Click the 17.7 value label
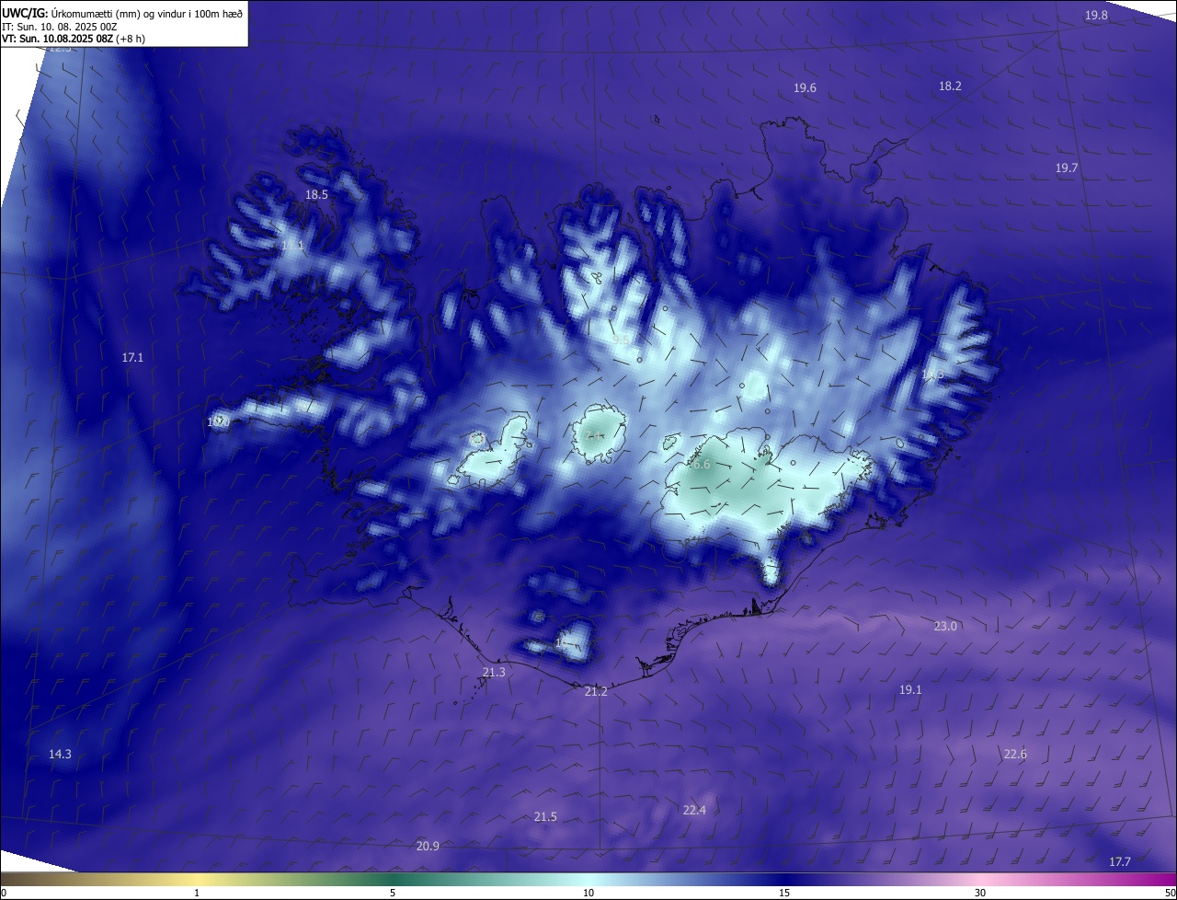 (1119, 861)
